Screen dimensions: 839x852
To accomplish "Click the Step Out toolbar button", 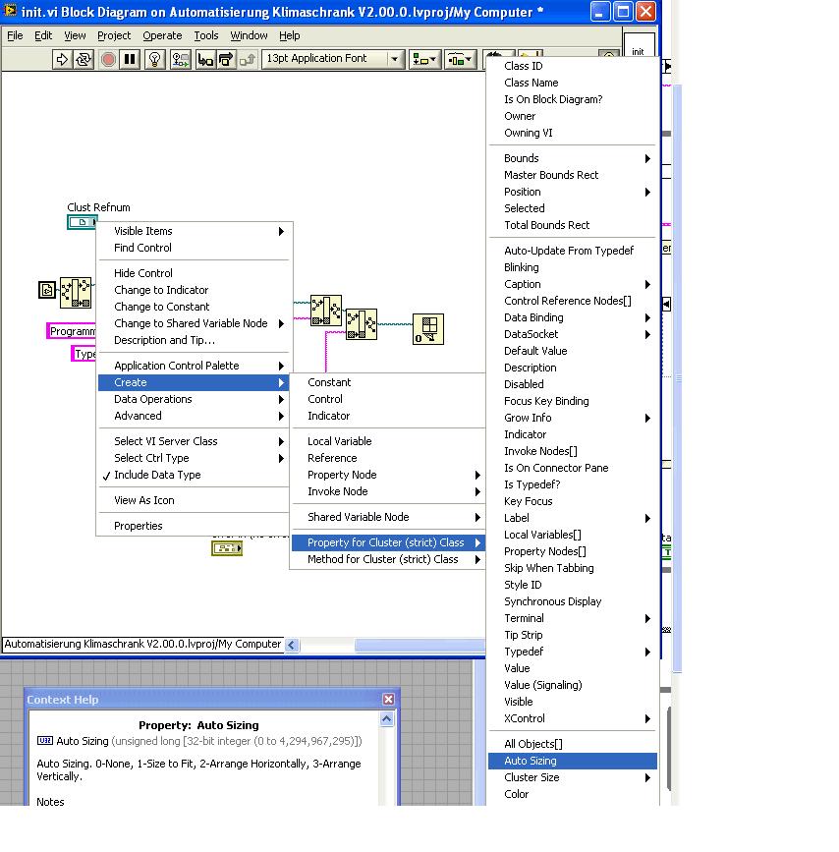I will [x=247, y=59].
